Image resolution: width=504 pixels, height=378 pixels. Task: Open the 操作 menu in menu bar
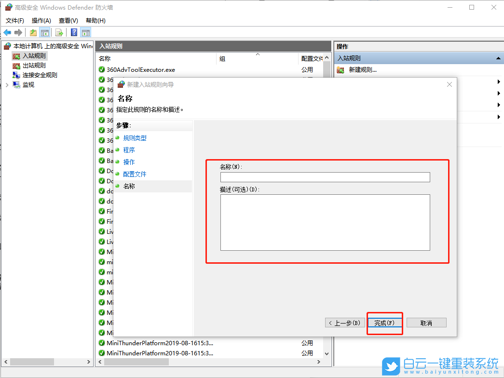41,20
